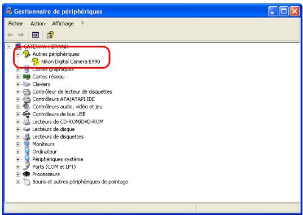Screen dimensions: 303x215
Task: Click the Back arrow toolbar button
Action: pyautogui.click(x=10, y=35)
